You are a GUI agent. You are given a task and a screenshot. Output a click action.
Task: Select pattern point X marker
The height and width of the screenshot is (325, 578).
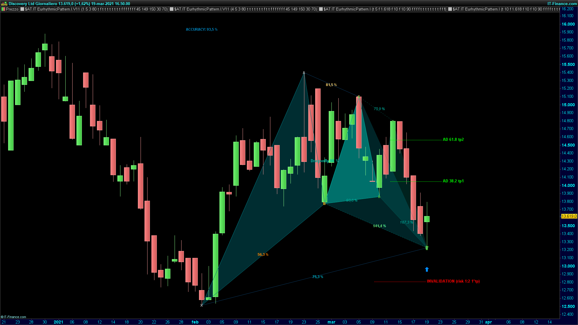201,305
